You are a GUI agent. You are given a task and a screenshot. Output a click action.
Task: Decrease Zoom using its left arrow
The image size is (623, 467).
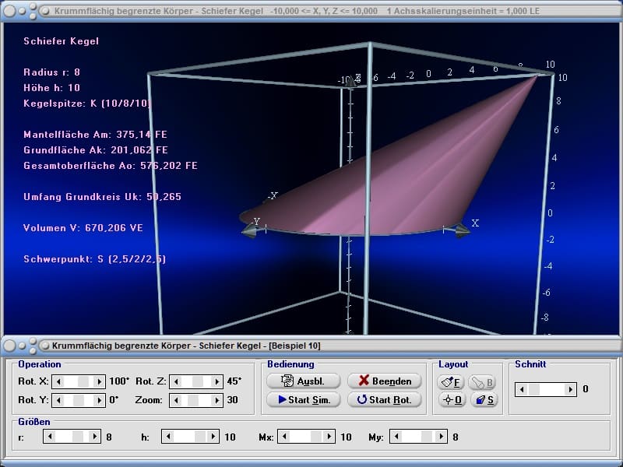pos(176,400)
